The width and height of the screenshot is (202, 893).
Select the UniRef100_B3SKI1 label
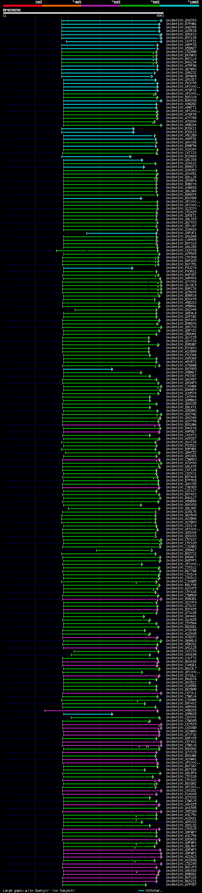click(181, 128)
